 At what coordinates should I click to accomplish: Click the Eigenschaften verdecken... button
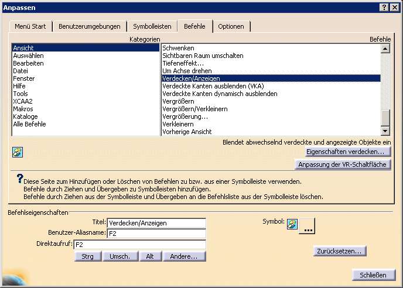(348, 152)
